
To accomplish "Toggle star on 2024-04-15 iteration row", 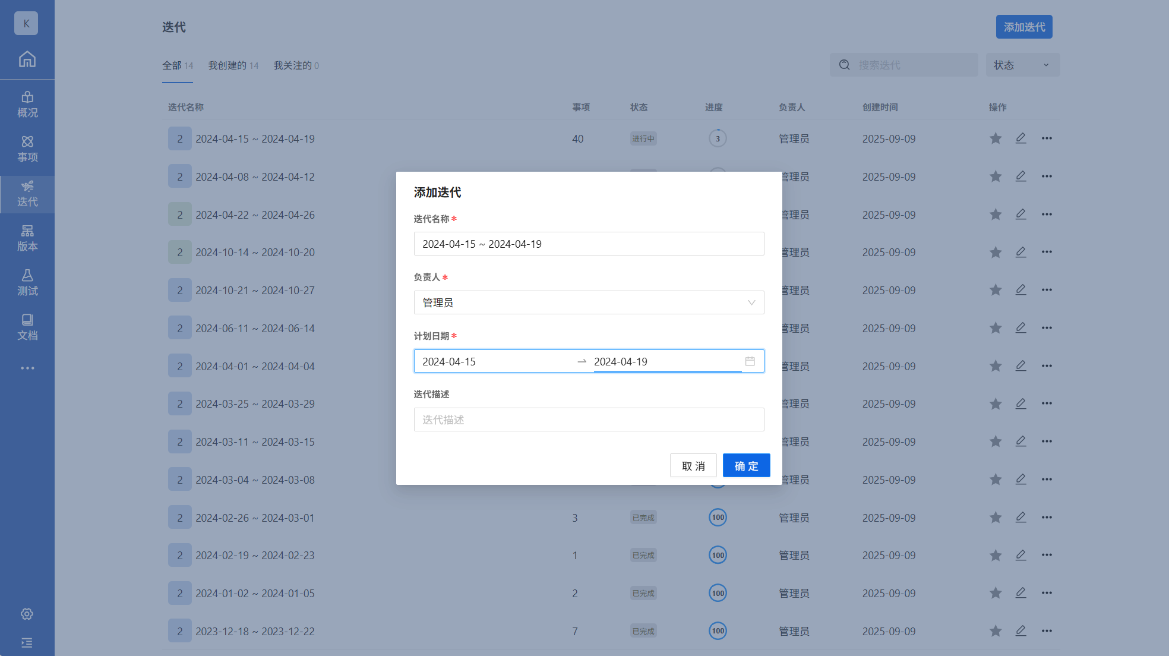I will coord(996,138).
